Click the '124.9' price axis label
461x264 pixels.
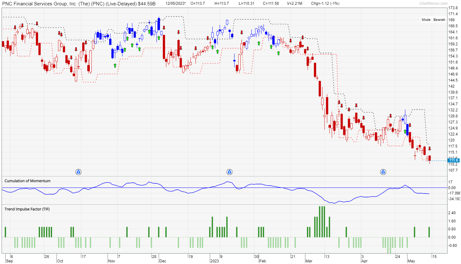453,128
